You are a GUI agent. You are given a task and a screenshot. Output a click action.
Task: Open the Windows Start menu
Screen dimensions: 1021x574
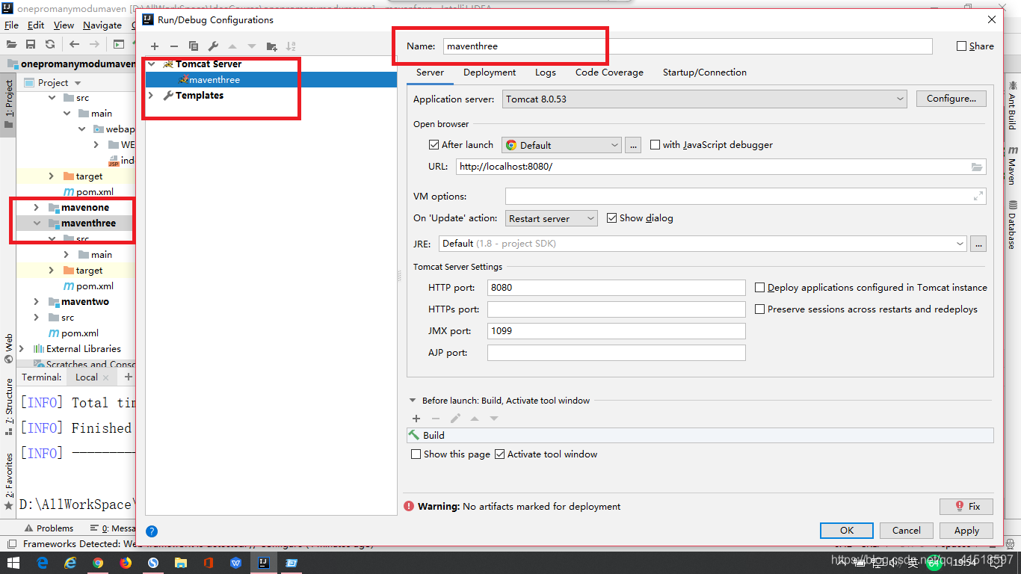13,563
